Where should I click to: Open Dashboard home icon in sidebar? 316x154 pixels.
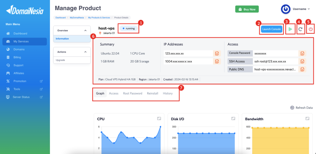click(x=8, y=33)
